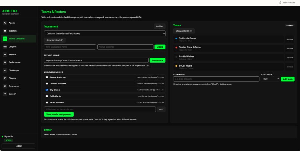This screenshot has width=300, height=151.
Task: Click the Create tournament button
Action: coord(160,47)
